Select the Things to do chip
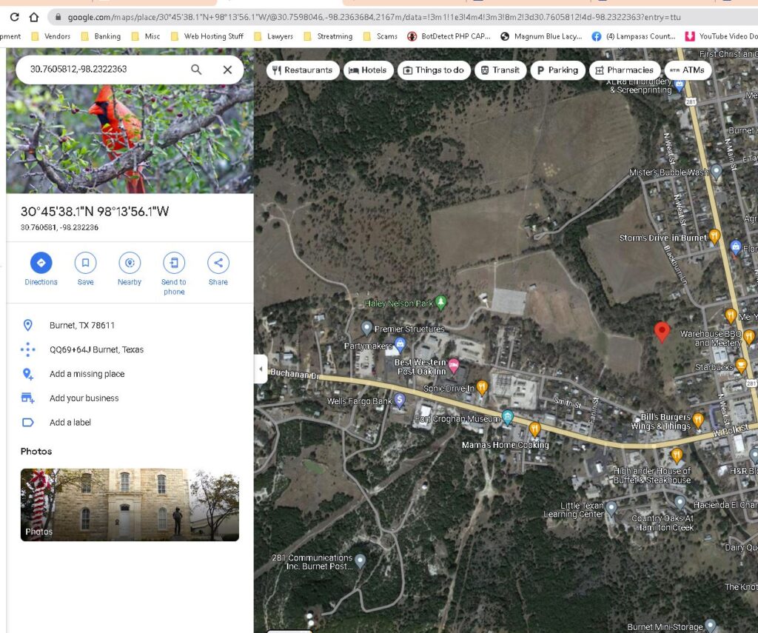Screen dimensions: 758x633 pyautogui.click(x=434, y=70)
